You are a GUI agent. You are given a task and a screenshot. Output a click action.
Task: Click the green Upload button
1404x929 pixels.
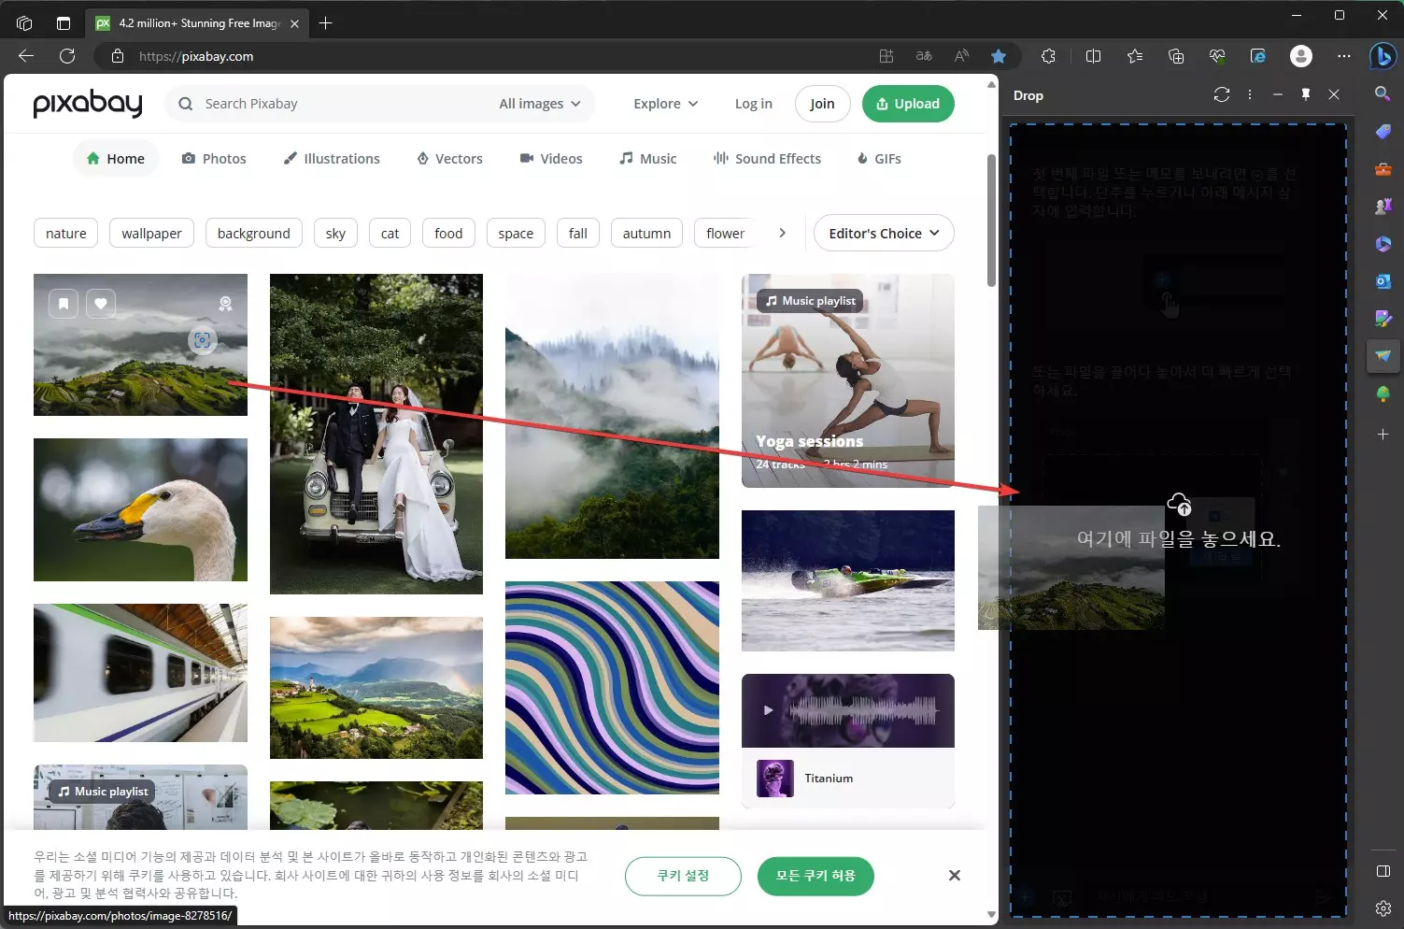[x=908, y=104]
